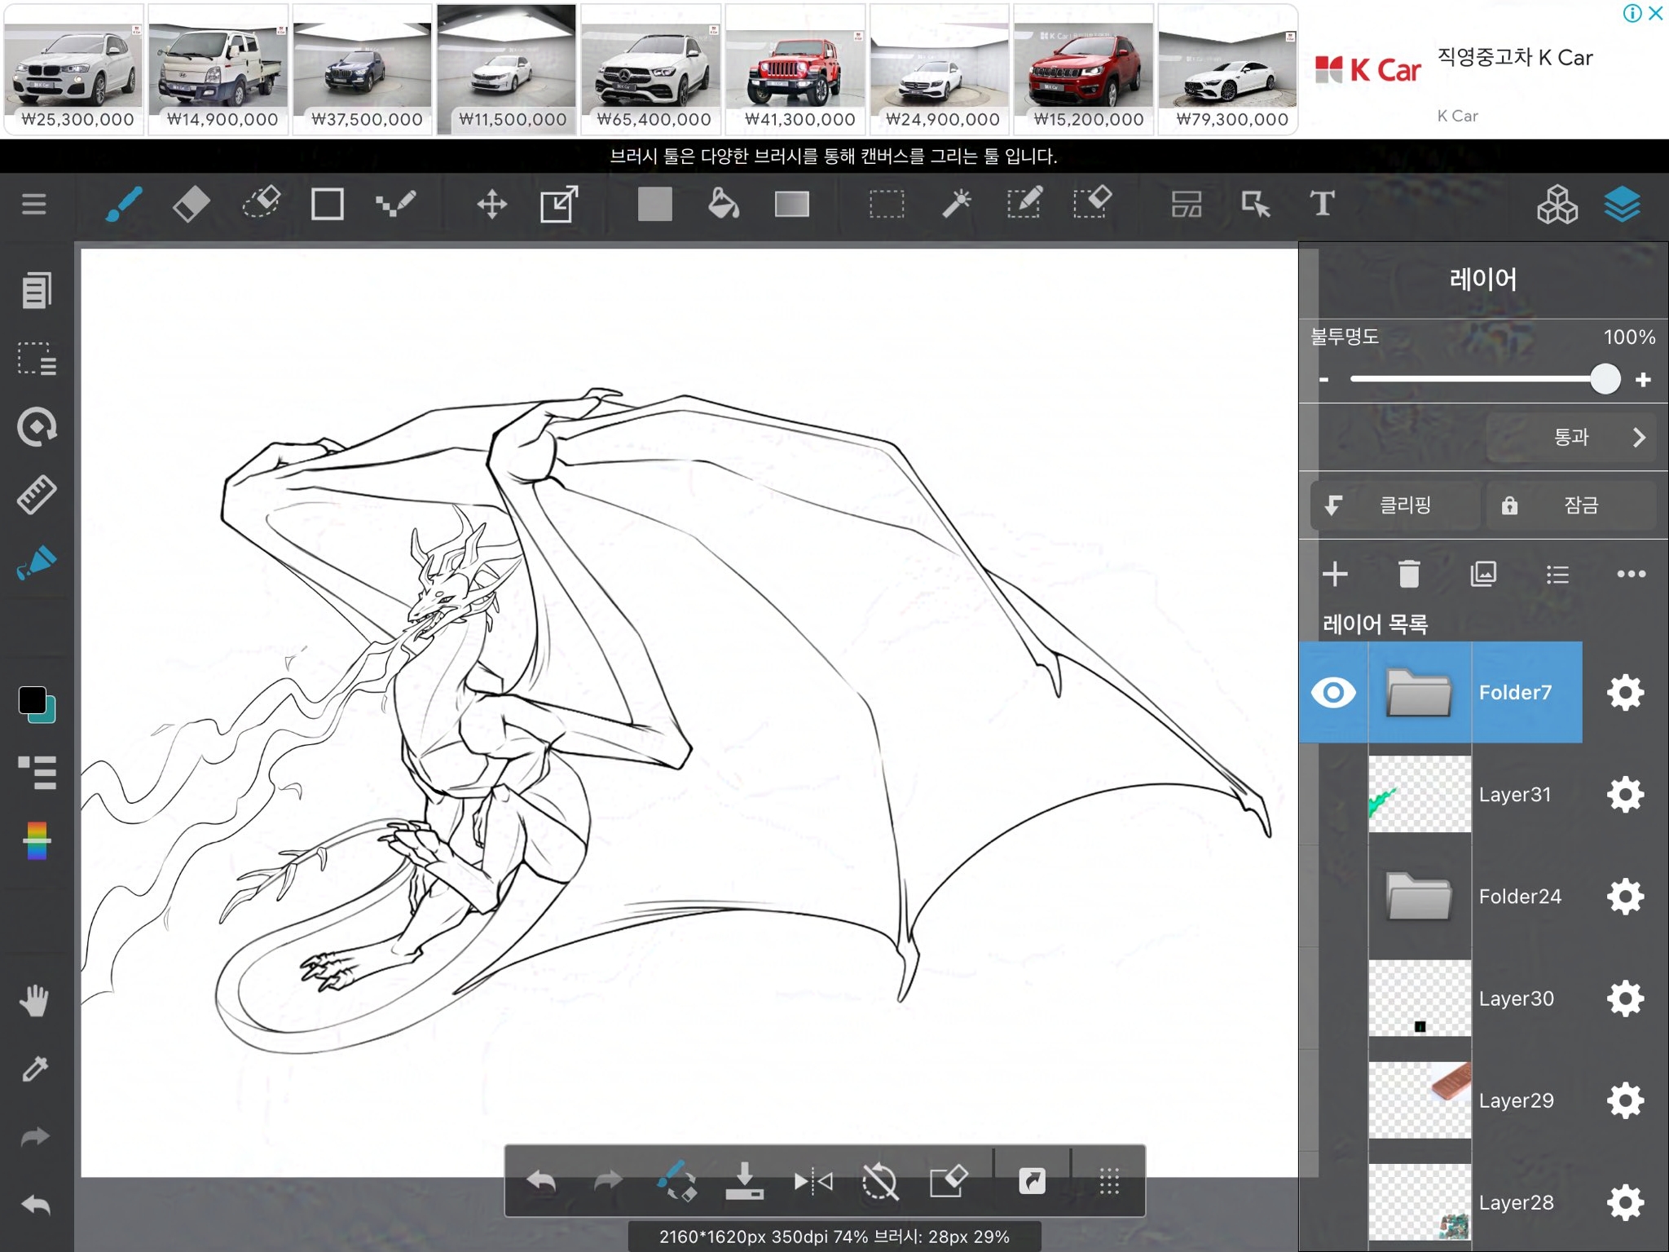Select Folder24 in the layer list
The width and height of the screenshot is (1669, 1252).
click(1519, 897)
